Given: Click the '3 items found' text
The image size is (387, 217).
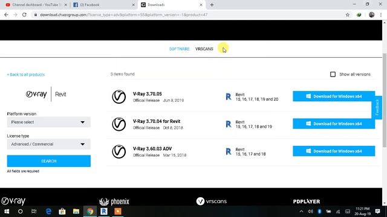Looking at the screenshot, I should pyautogui.click(x=122, y=74).
